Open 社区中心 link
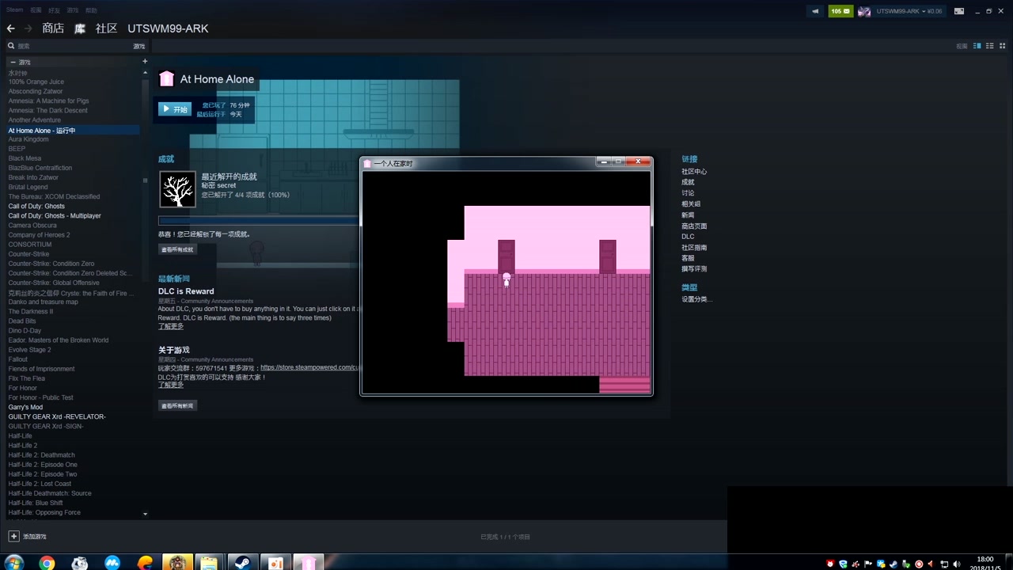Screen dimensions: 1013x570 coord(694,172)
